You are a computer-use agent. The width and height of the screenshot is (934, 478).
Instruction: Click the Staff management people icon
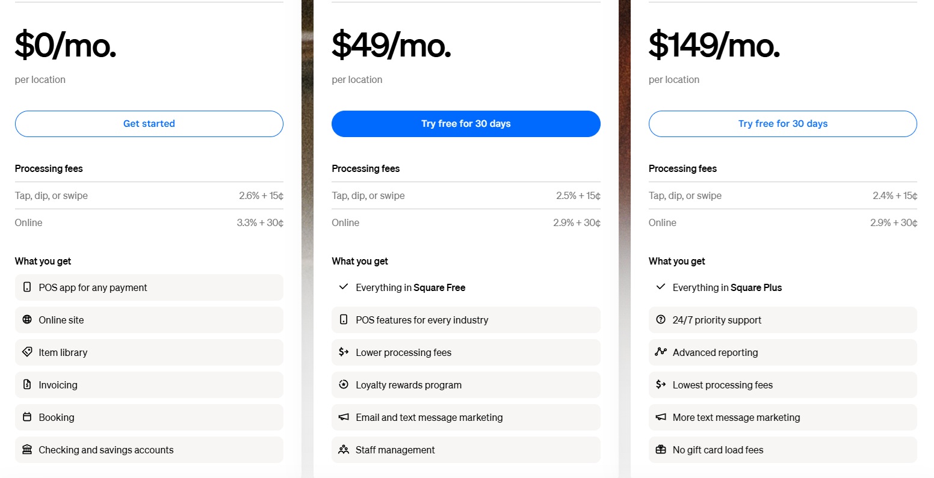coord(344,450)
